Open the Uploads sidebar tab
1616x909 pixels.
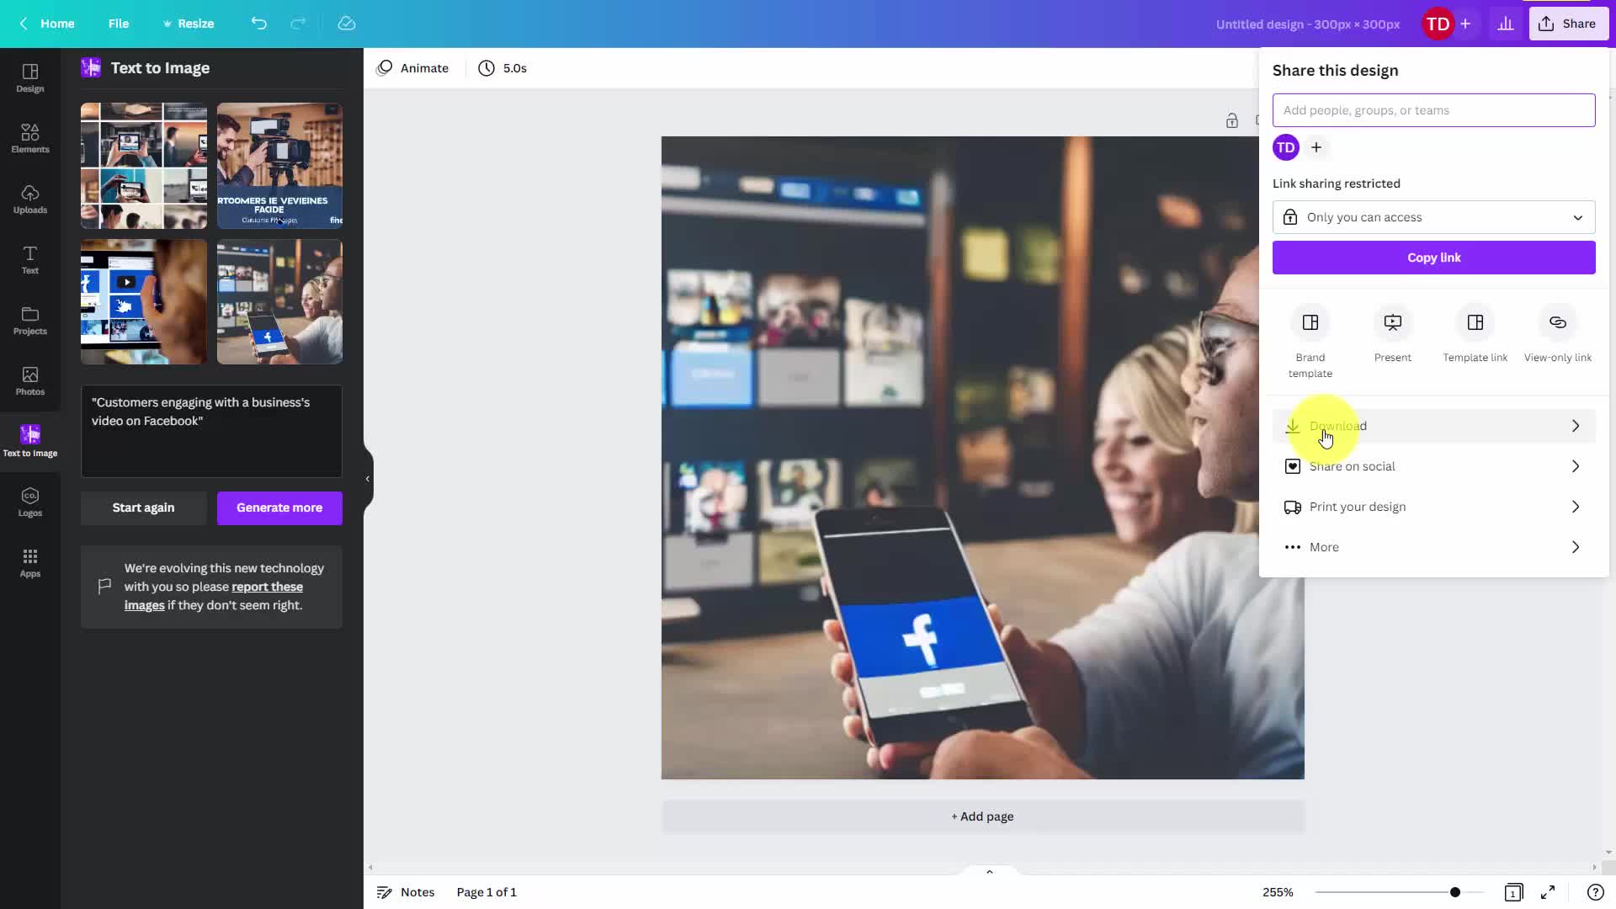pyautogui.click(x=30, y=199)
